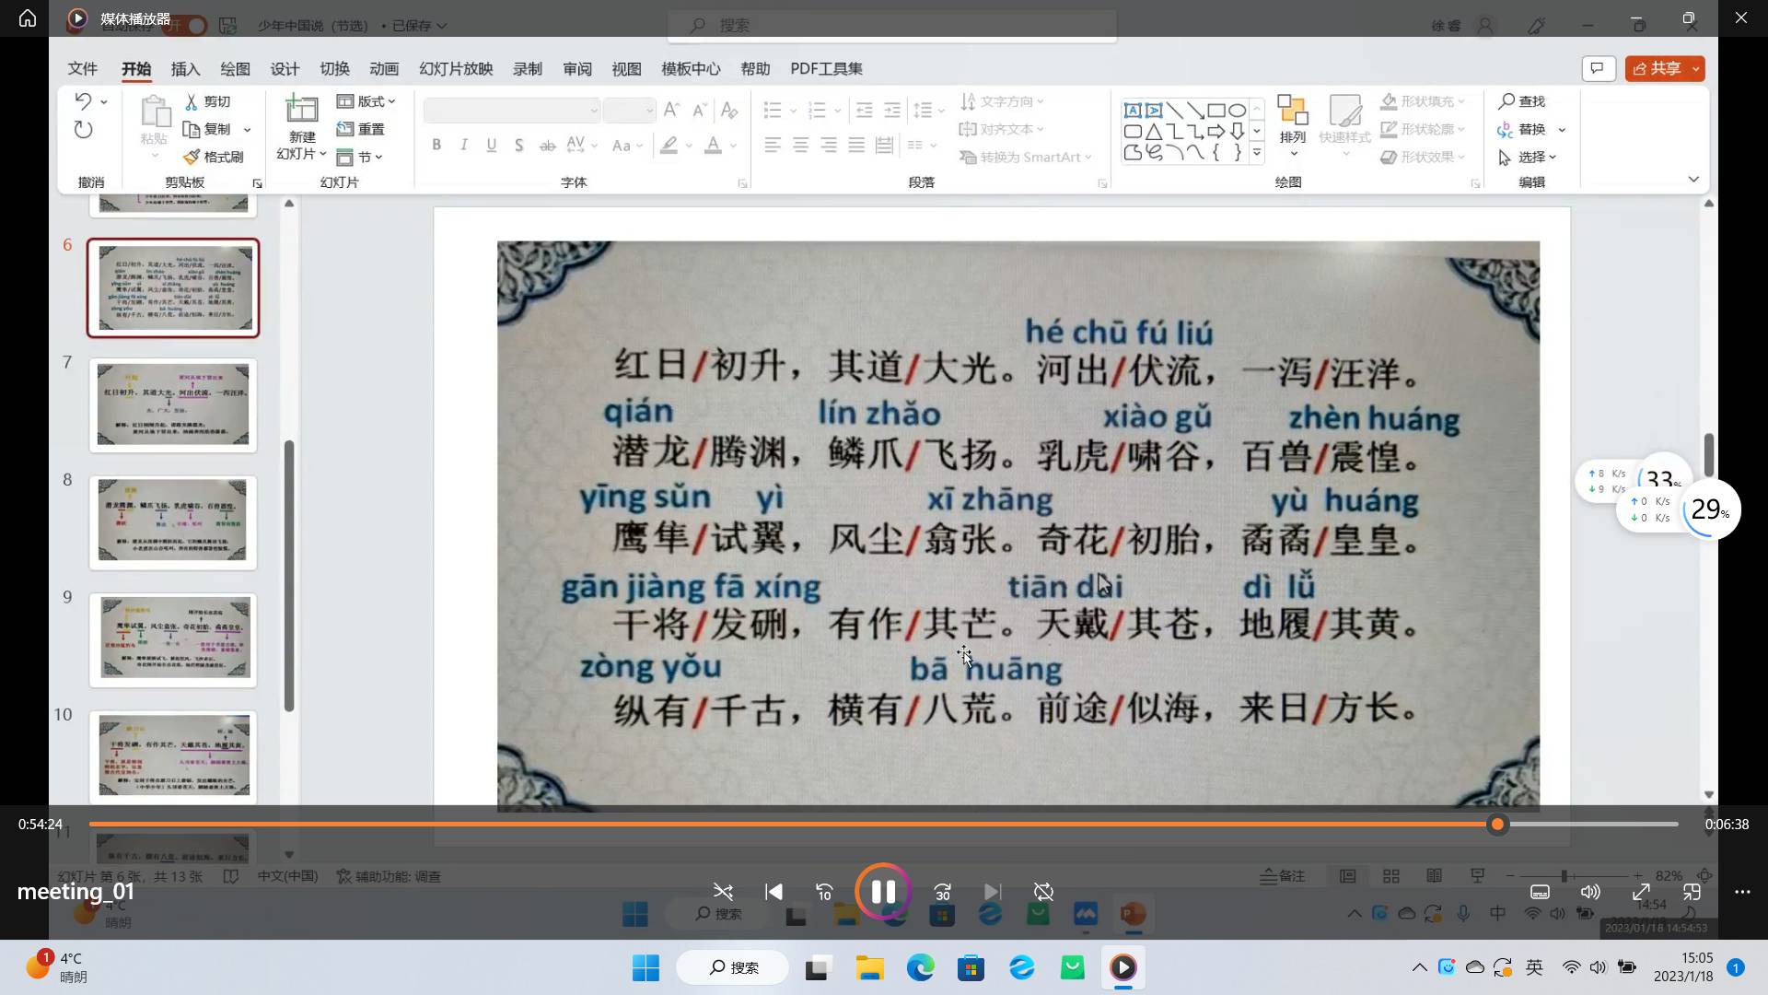Image resolution: width=1768 pixels, height=995 pixels.
Task: Select slide 7 thumbnail
Action: (173, 404)
